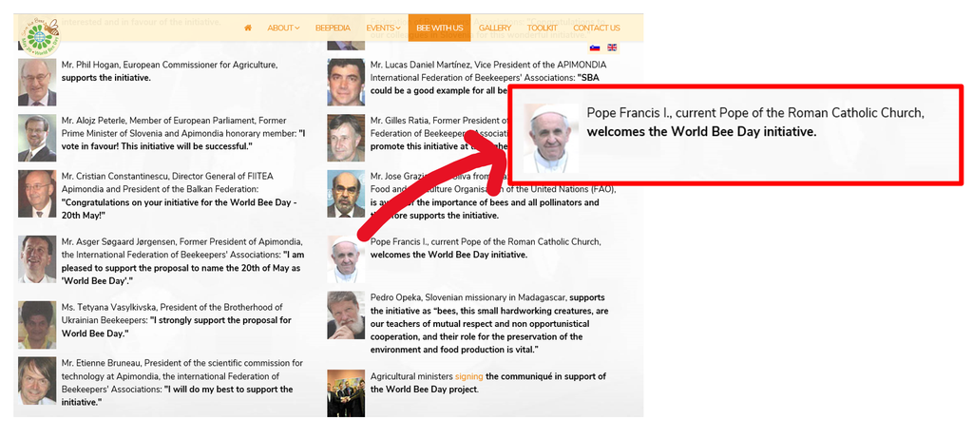Image resolution: width=973 pixels, height=438 pixels.
Task: Click Tetyana Vasylkivska's portrait thumbnail
Action: 37,325
